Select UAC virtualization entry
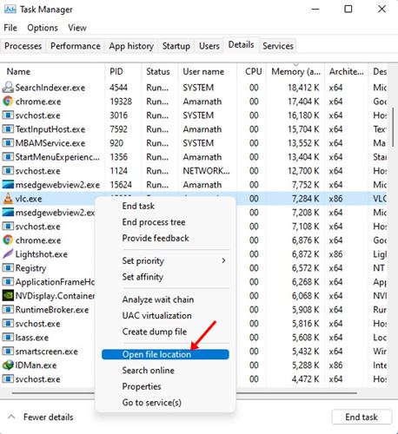The height and width of the screenshot is (434, 398). coord(156,315)
